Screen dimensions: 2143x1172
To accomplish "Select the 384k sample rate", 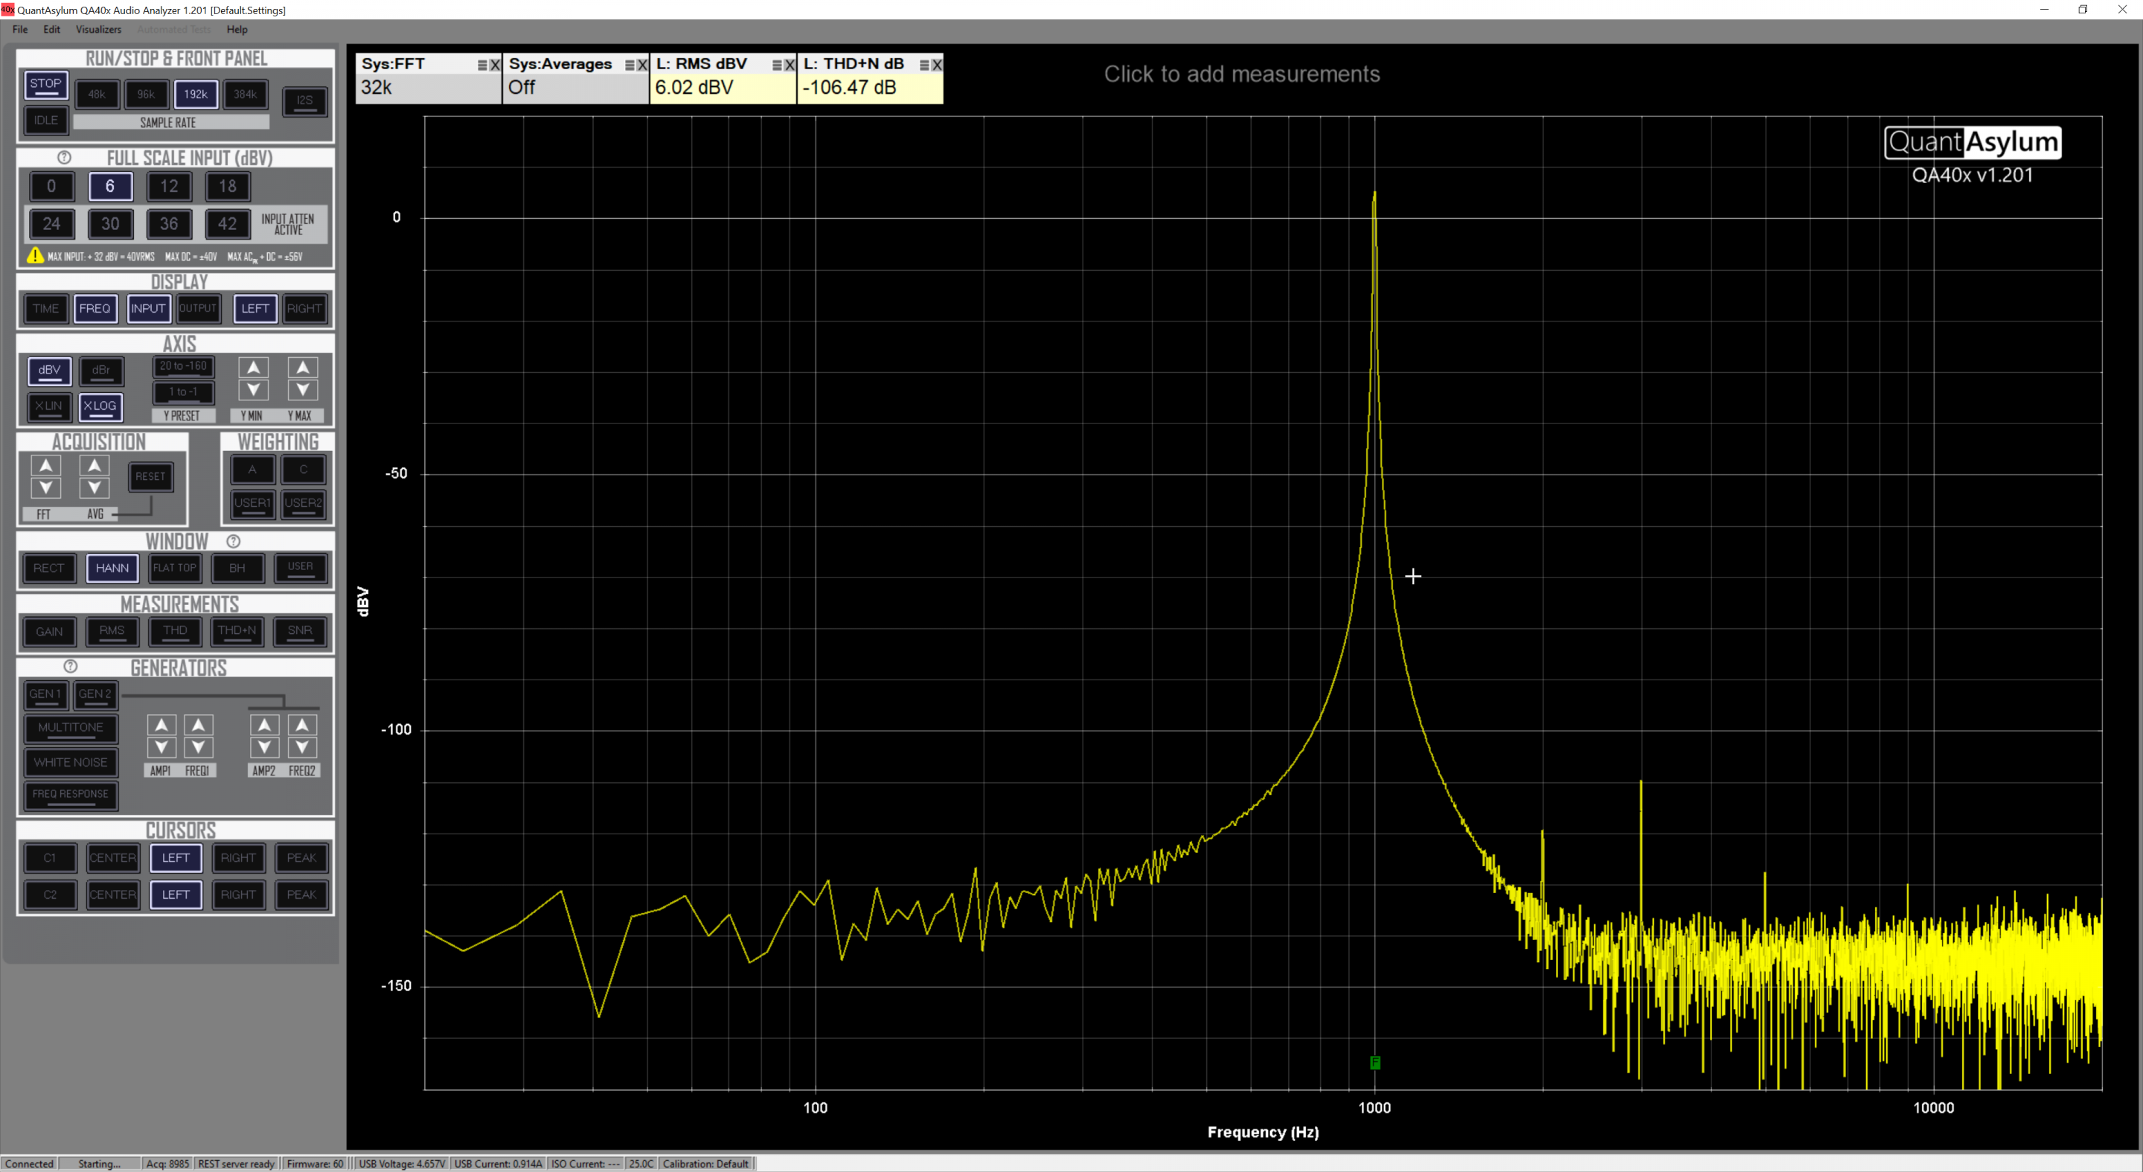I will (x=246, y=94).
